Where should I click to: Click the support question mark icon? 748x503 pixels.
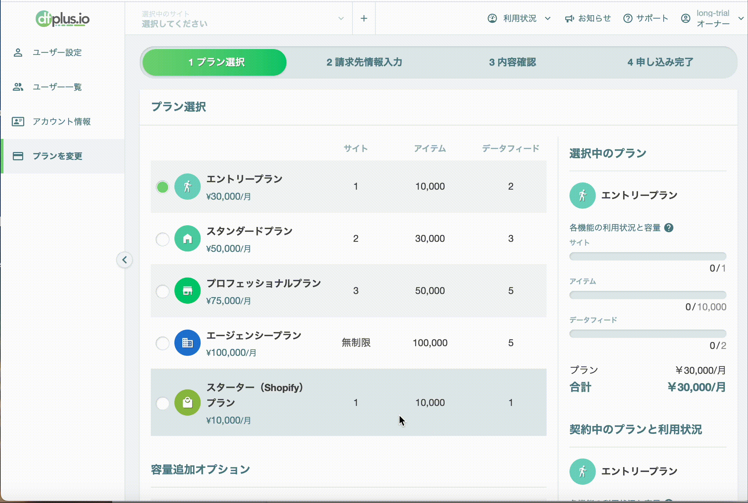[x=628, y=18]
